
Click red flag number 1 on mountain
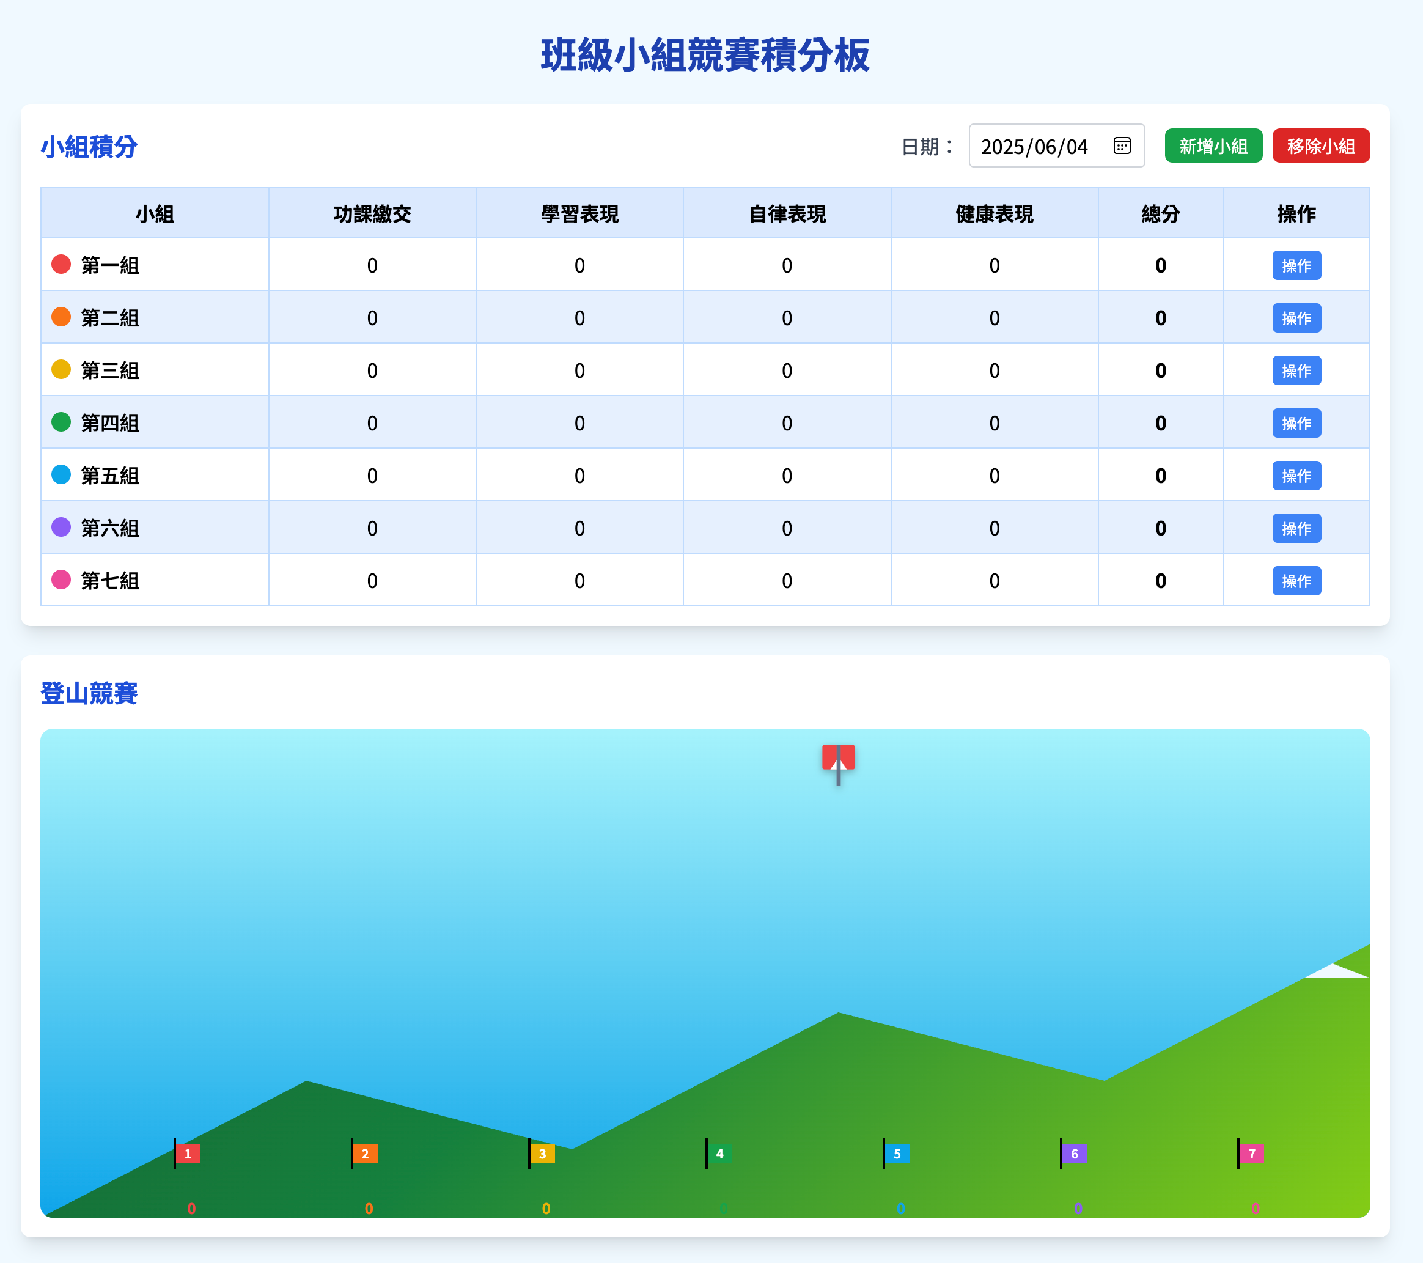click(x=187, y=1154)
